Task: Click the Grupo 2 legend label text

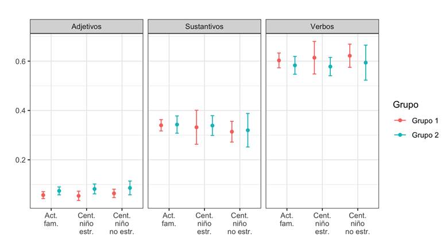Action: tap(427, 134)
